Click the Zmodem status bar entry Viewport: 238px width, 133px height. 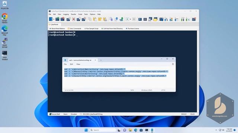click(74, 114)
